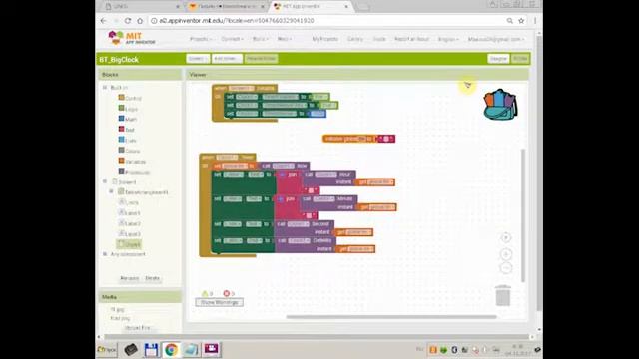
Task: Open the English language dropdown
Action: [448, 39]
